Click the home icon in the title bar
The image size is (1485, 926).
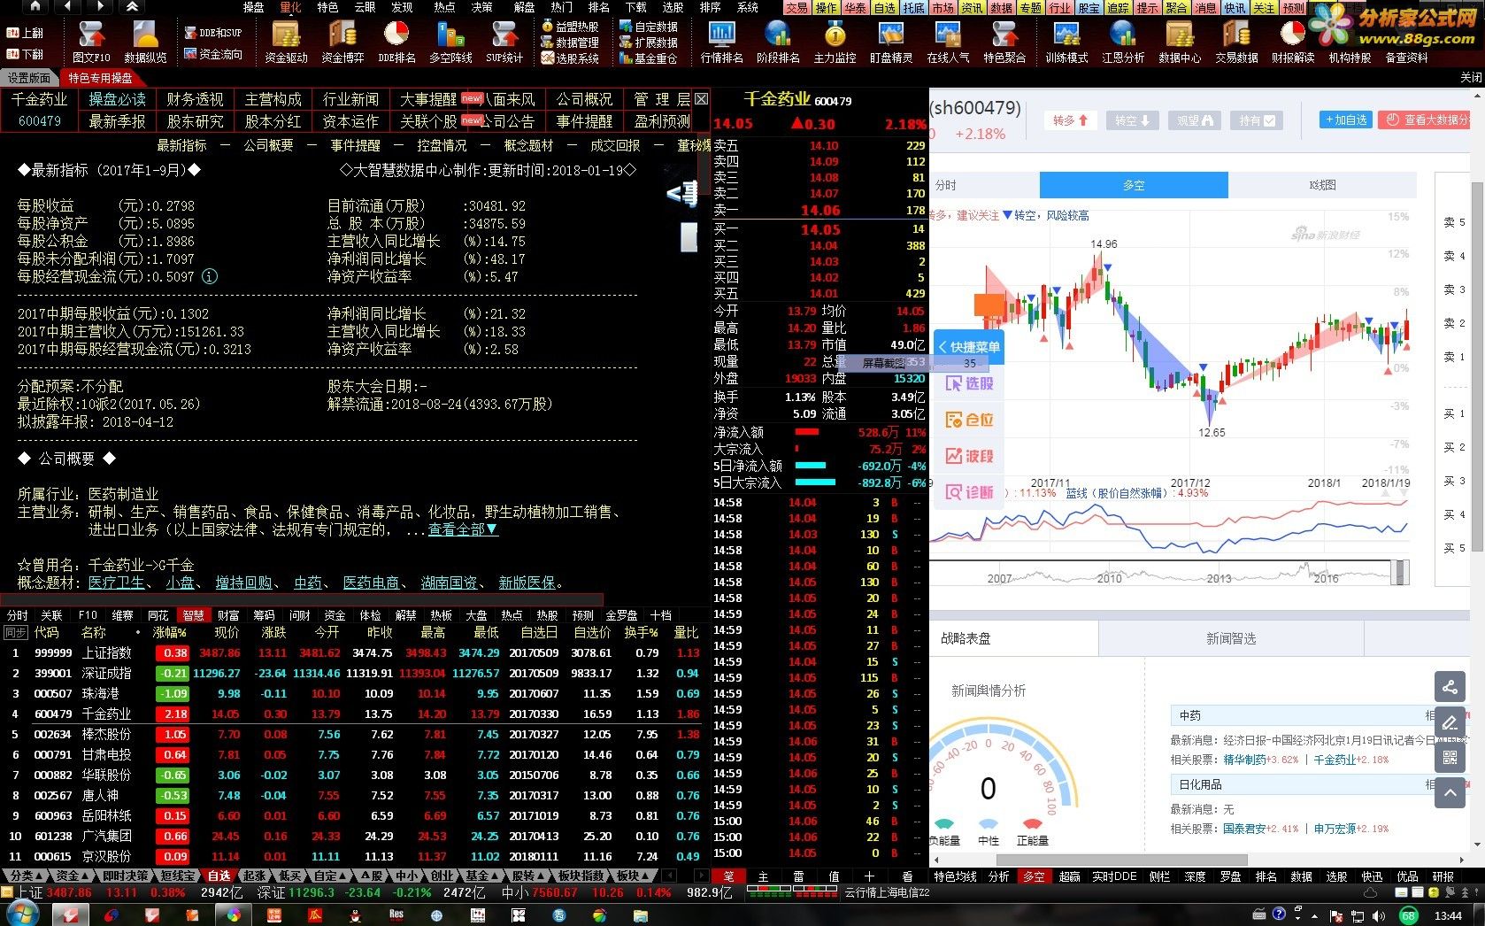click(x=35, y=6)
